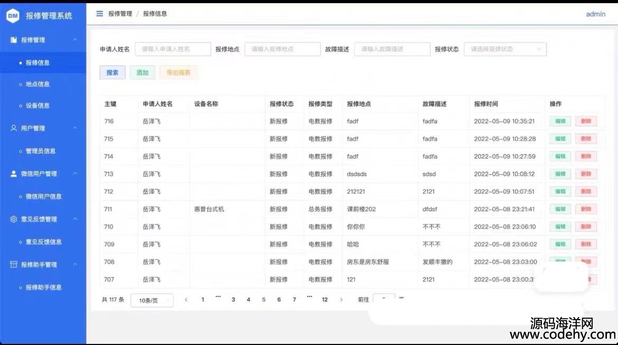Click the 惠普台式机 device cell
The image size is (618, 345).
pyautogui.click(x=209, y=209)
